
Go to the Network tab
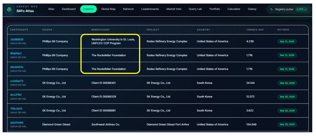[x=128, y=9]
